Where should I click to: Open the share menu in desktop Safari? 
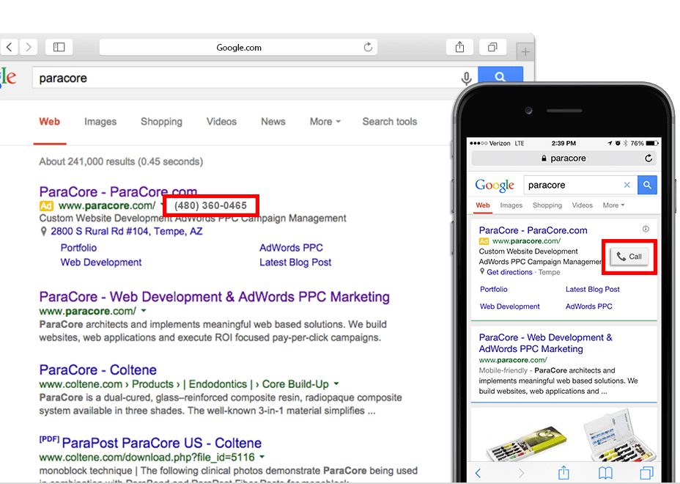(x=459, y=47)
